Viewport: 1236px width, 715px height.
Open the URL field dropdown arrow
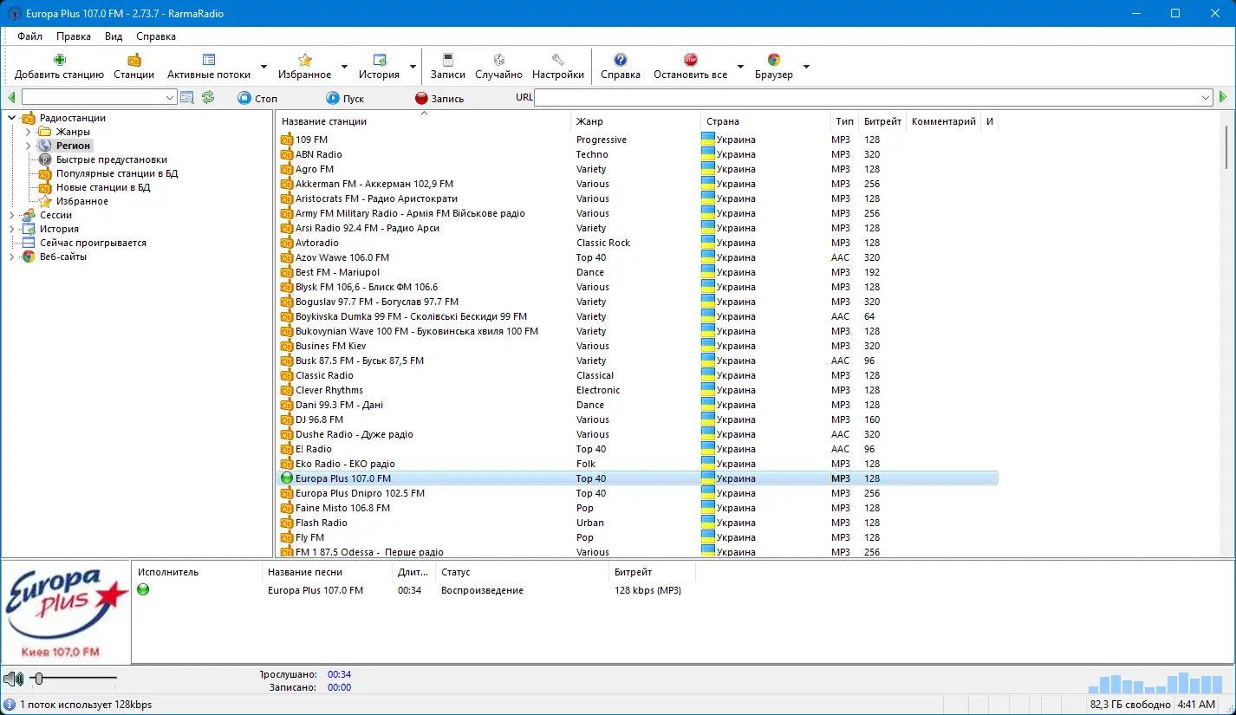click(1206, 98)
